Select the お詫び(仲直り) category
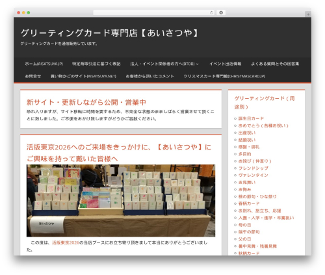The image size is (325, 275). click(255, 161)
